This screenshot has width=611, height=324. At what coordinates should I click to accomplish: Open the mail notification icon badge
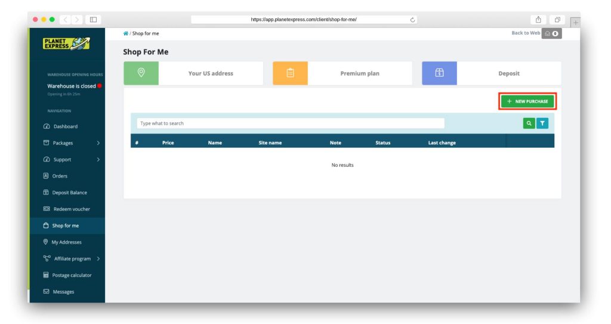[x=551, y=34]
